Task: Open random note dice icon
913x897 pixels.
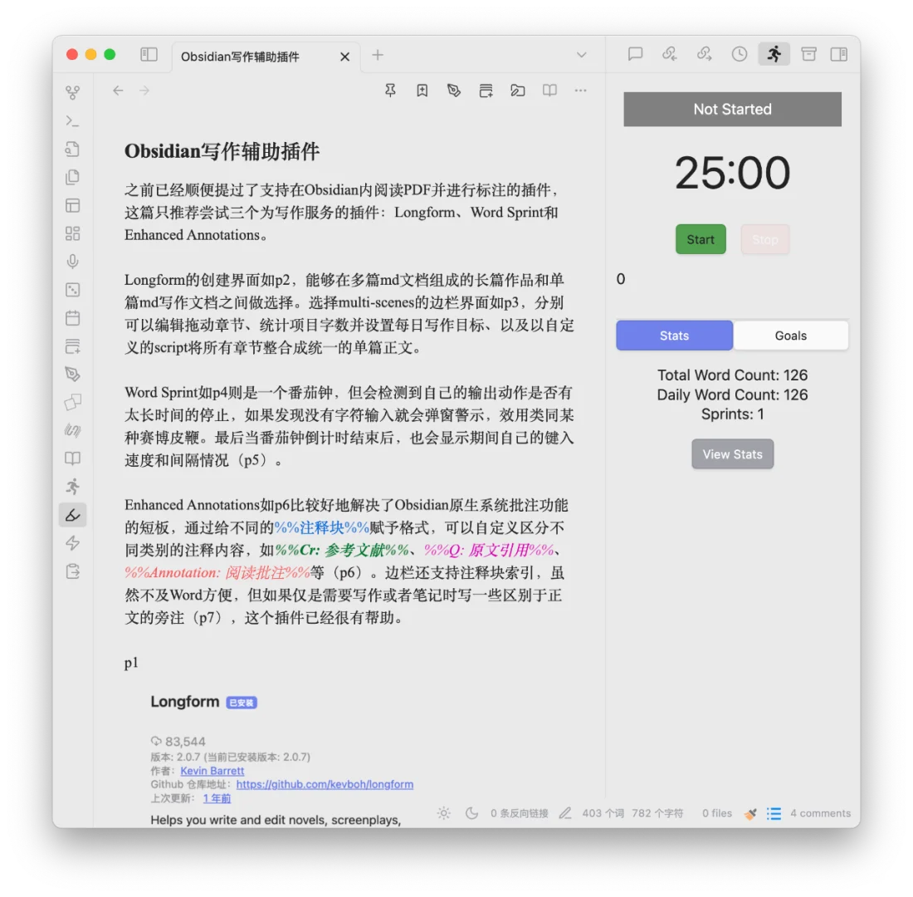Action: pyautogui.click(x=73, y=290)
